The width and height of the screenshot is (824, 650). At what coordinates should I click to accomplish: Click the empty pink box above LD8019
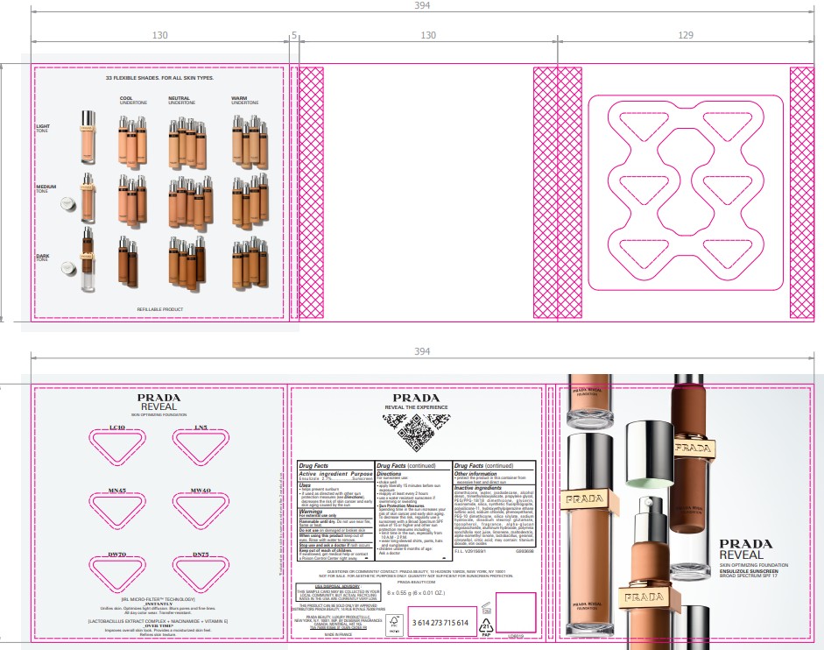(x=515, y=611)
